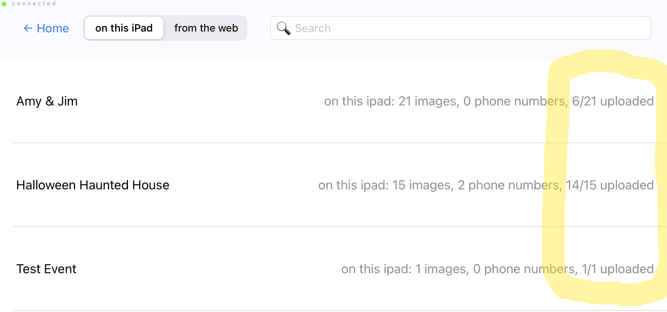This screenshot has width=667, height=312.
Task: Switch to "from the web" segment
Action: click(206, 28)
